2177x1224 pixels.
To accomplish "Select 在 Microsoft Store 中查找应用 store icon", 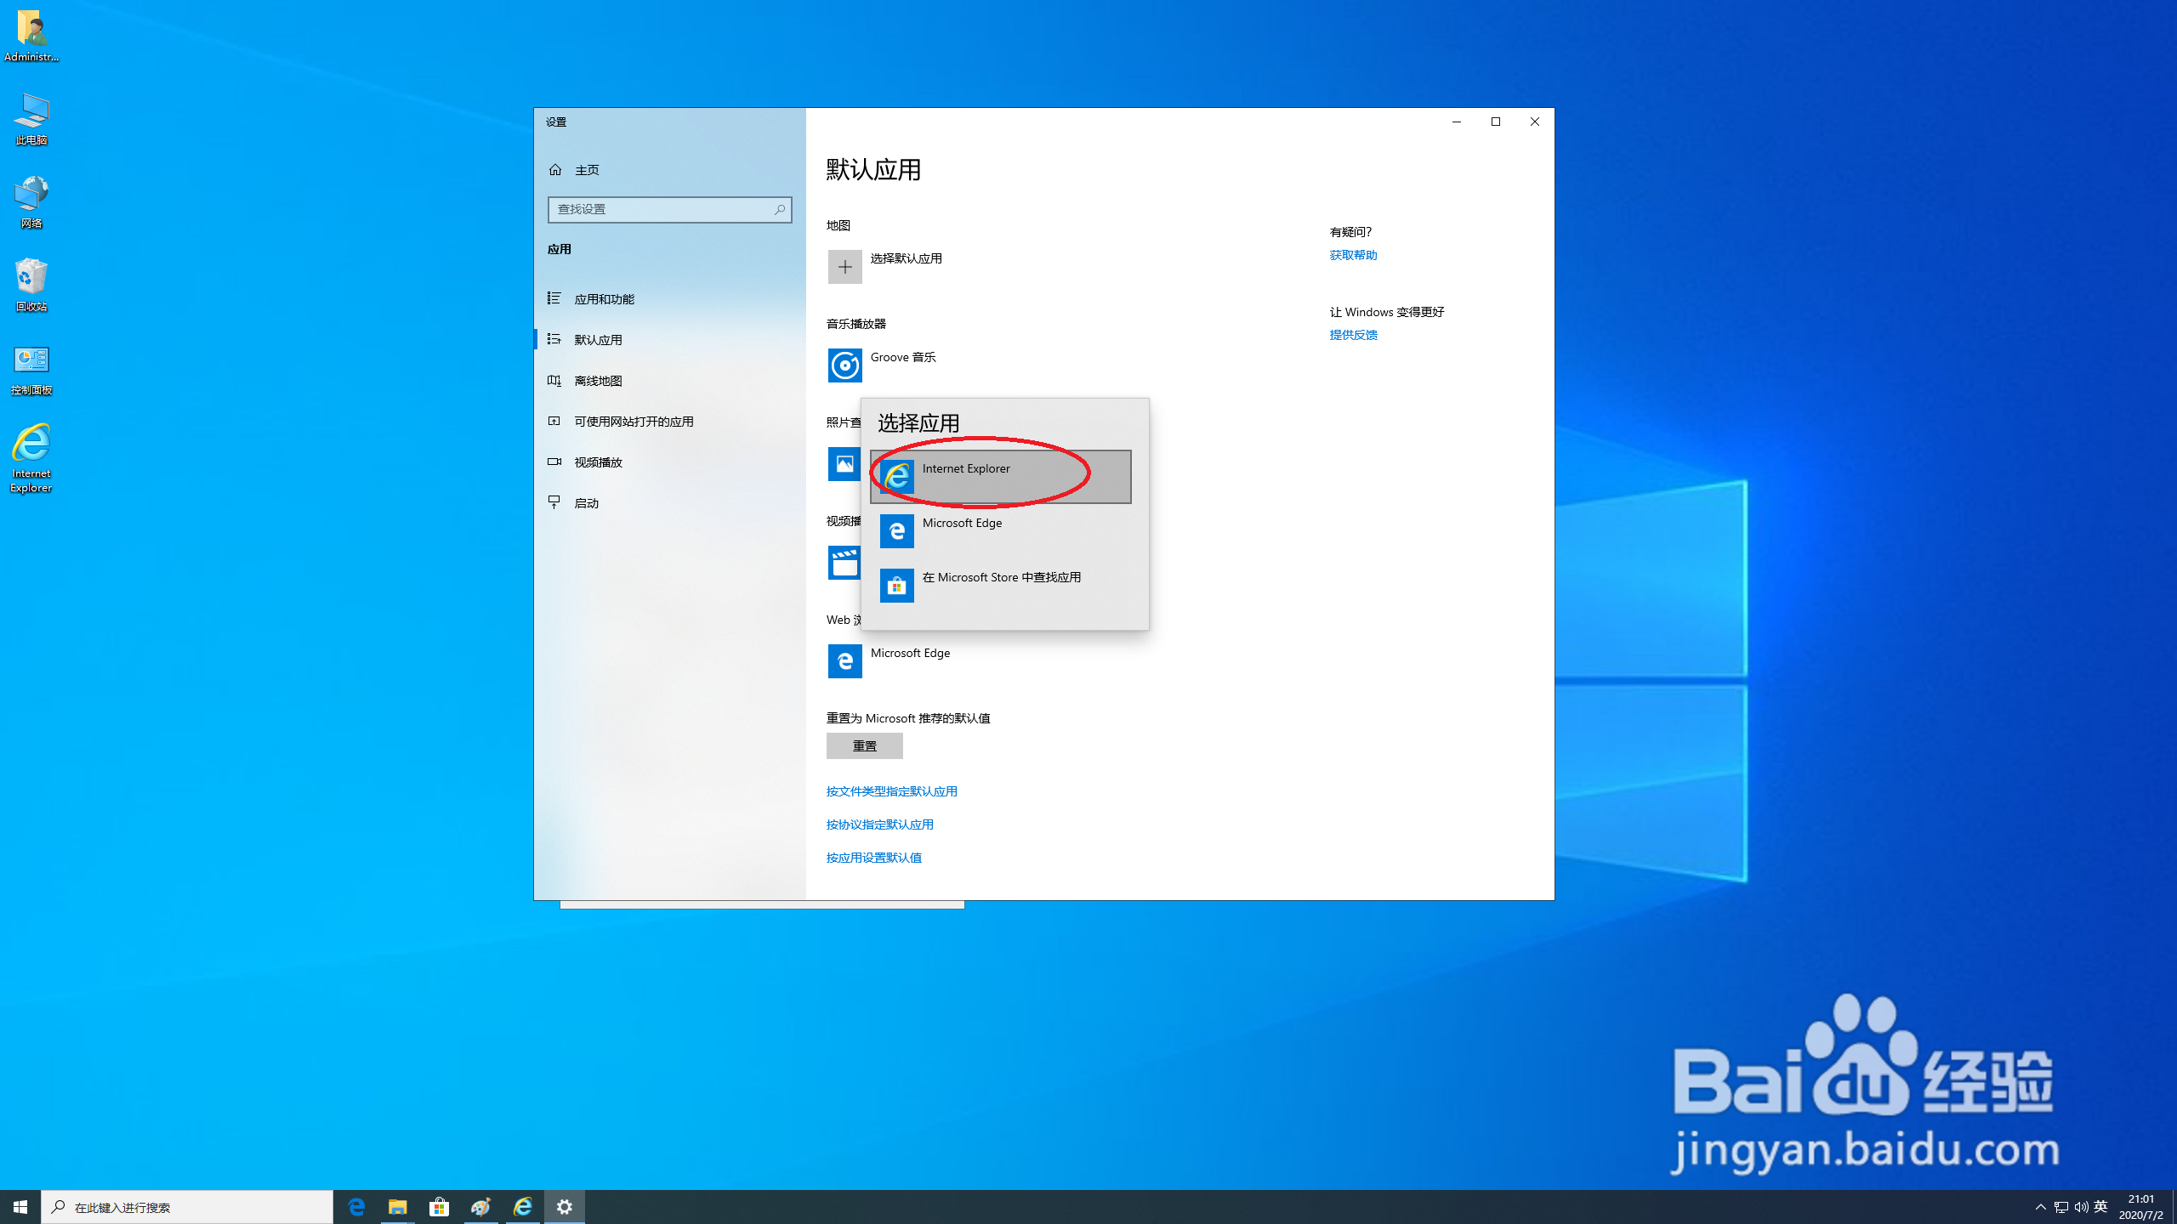I will 896,586.
